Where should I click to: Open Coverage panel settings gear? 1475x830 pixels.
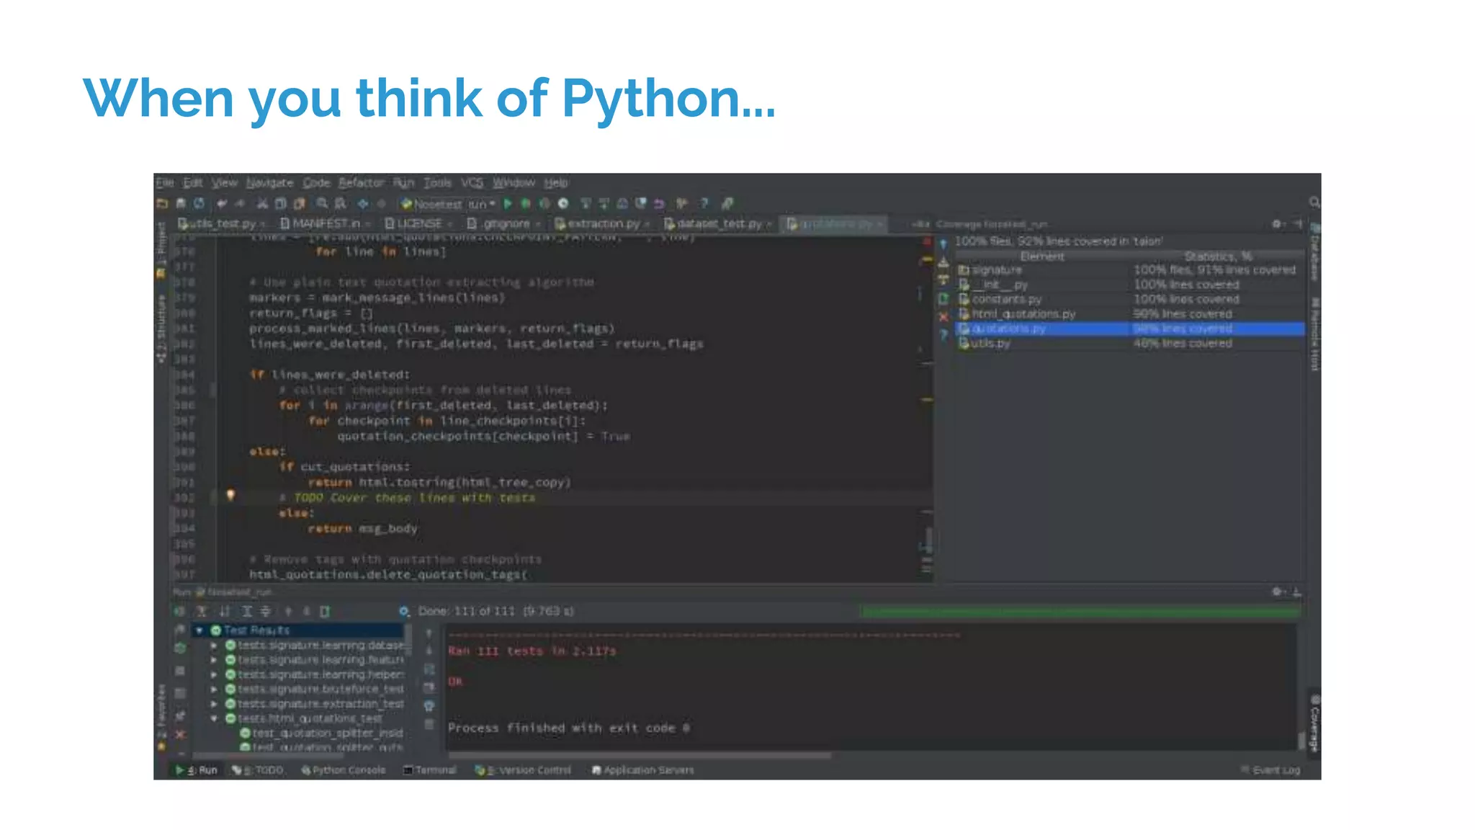[x=1277, y=224]
